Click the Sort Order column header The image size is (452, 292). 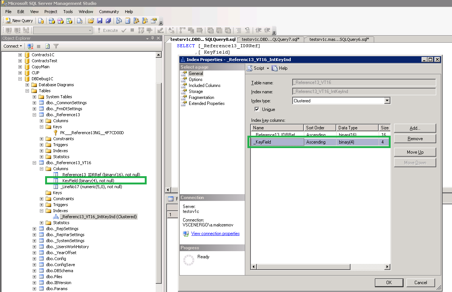pos(320,128)
